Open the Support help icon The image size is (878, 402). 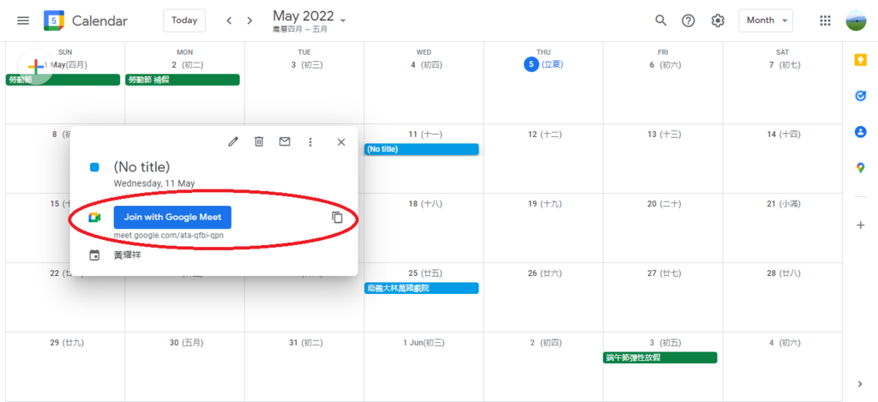click(x=689, y=21)
